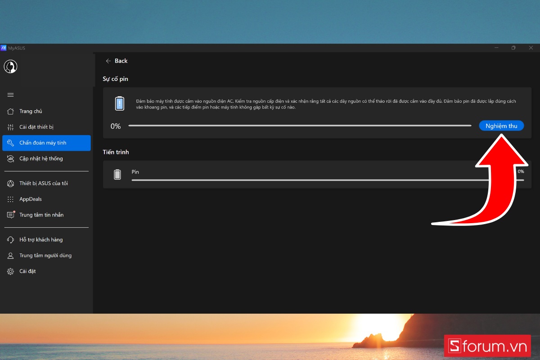Click the Sự cố pin heading
Image resolution: width=540 pixels, height=360 pixels.
[116, 79]
